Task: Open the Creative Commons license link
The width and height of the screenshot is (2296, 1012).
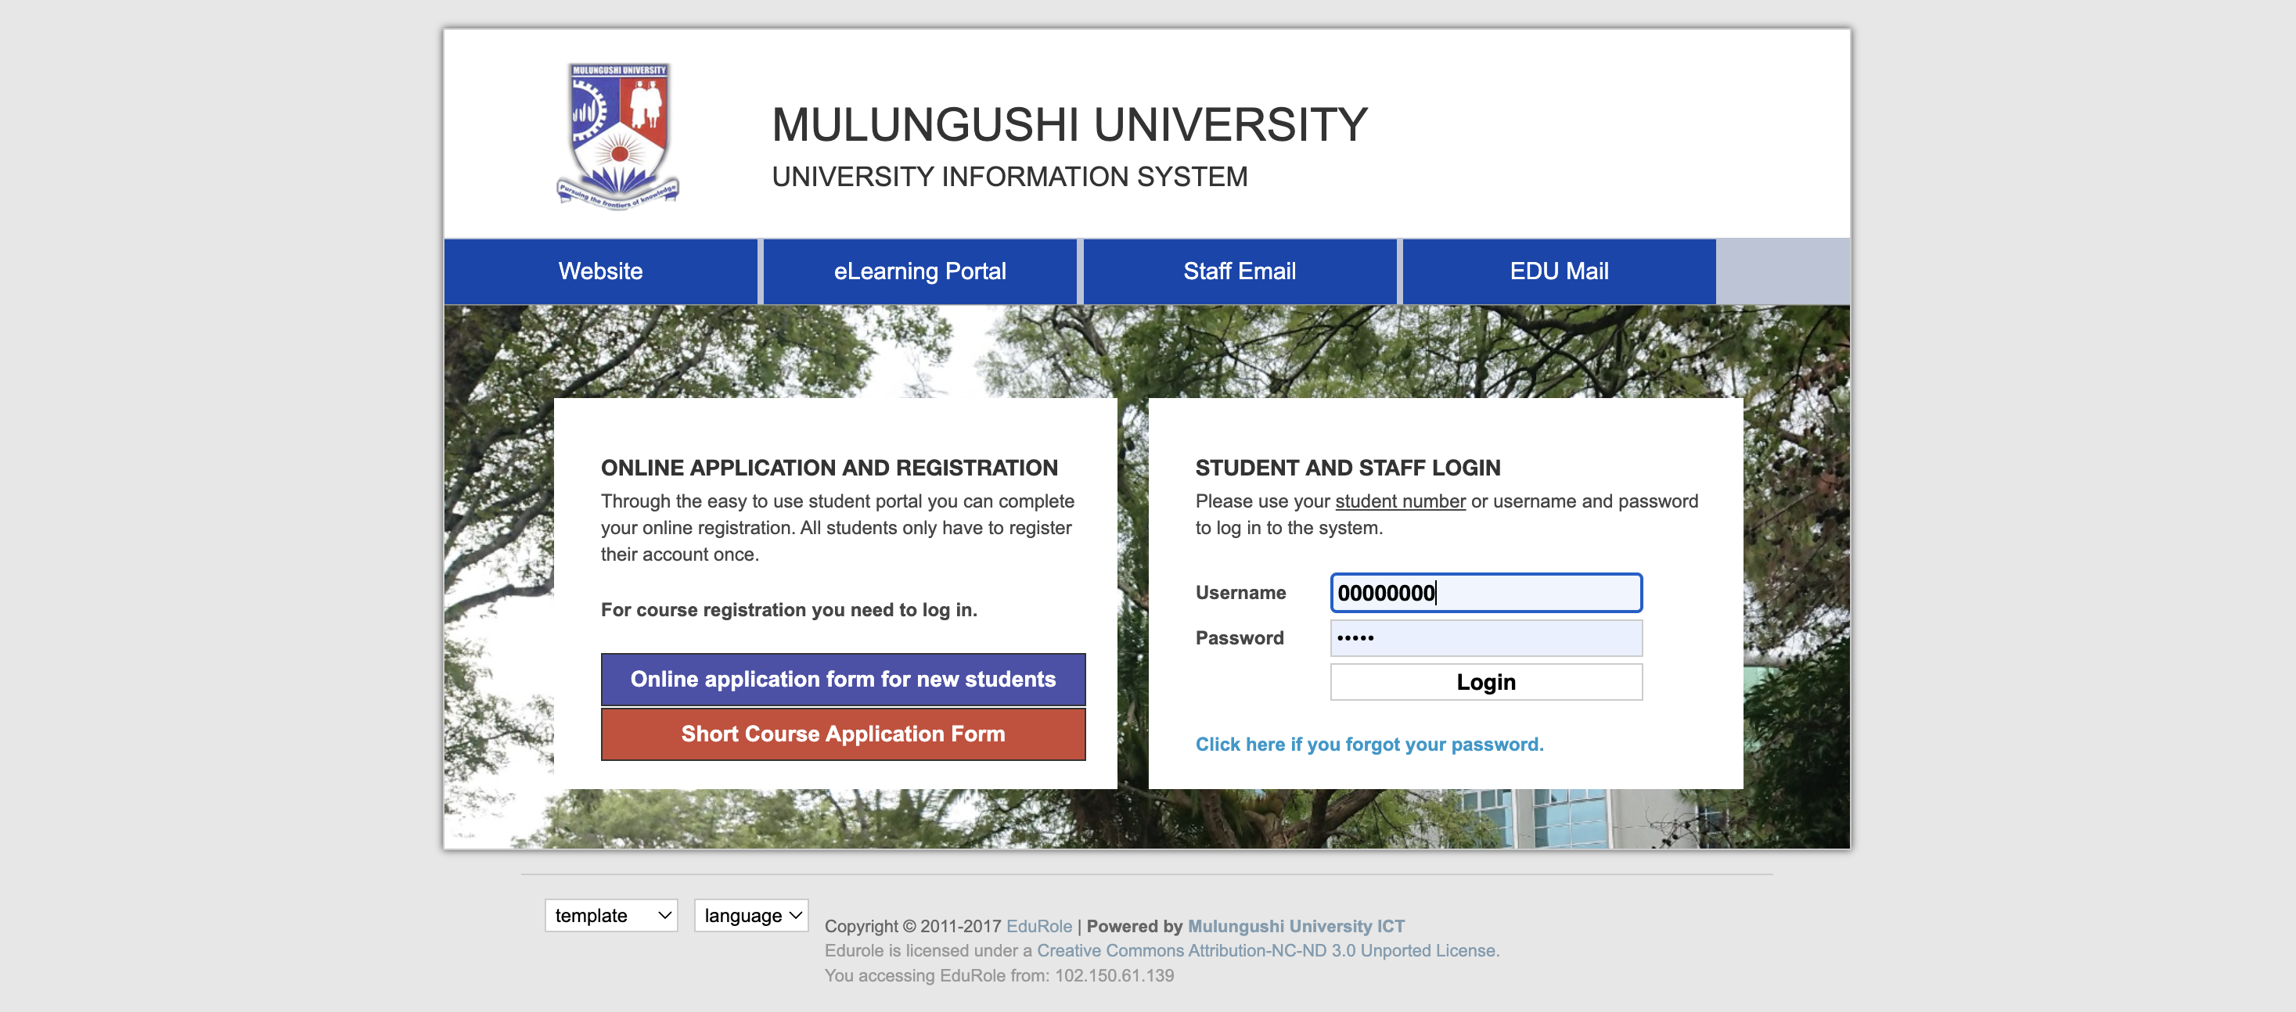Action: (1266, 950)
